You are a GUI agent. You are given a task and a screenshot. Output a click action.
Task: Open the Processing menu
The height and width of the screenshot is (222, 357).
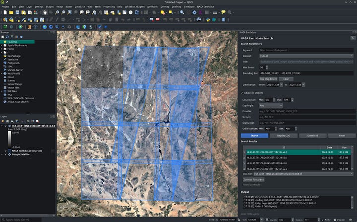click(109, 7)
